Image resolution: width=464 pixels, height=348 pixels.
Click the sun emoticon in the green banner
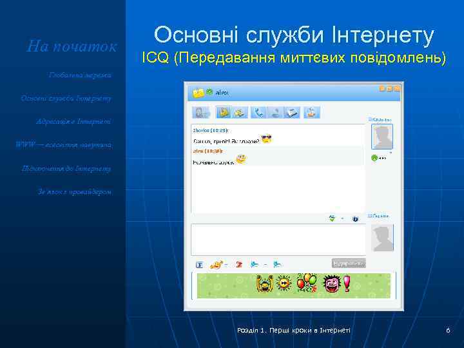(x=284, y=283)
